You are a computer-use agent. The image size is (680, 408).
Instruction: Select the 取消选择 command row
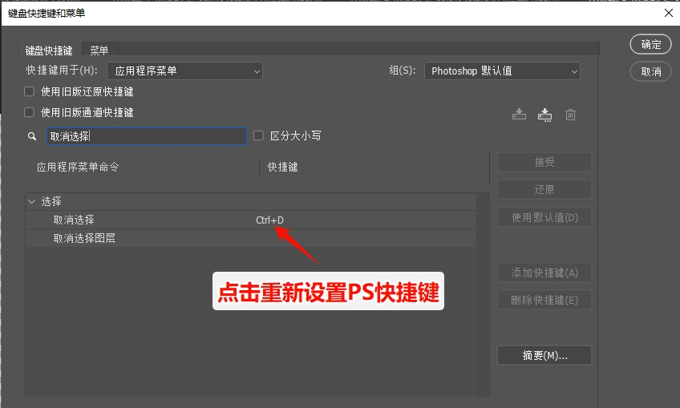point(74,220)
